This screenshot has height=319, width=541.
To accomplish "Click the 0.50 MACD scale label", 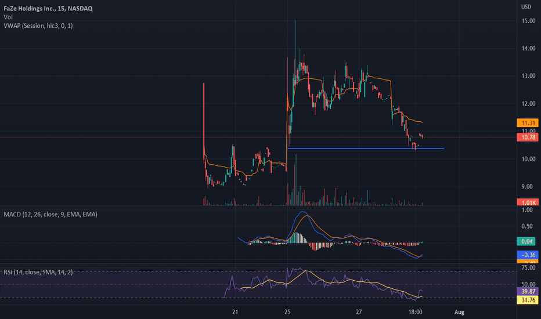I will [527, 226].
